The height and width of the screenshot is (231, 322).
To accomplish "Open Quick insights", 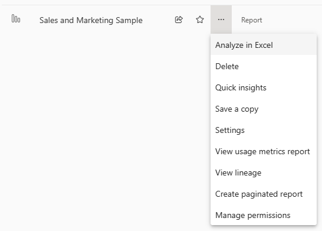I will pos(264,87).
